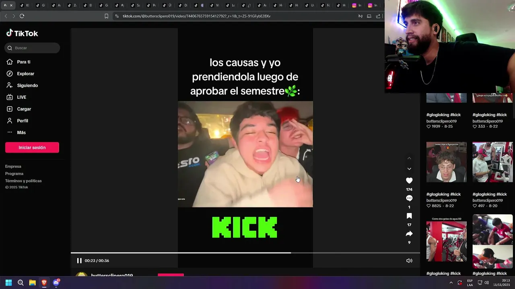Mute the video sound
The width and height of the screenshot is (515, 289).
point(409,261)
